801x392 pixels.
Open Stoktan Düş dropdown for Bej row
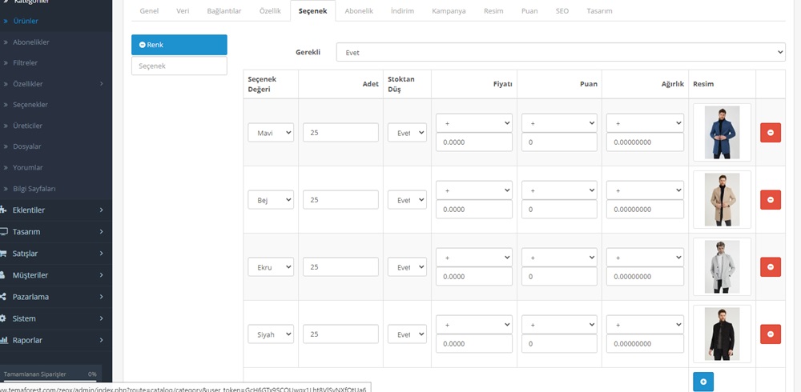(407, 200)
